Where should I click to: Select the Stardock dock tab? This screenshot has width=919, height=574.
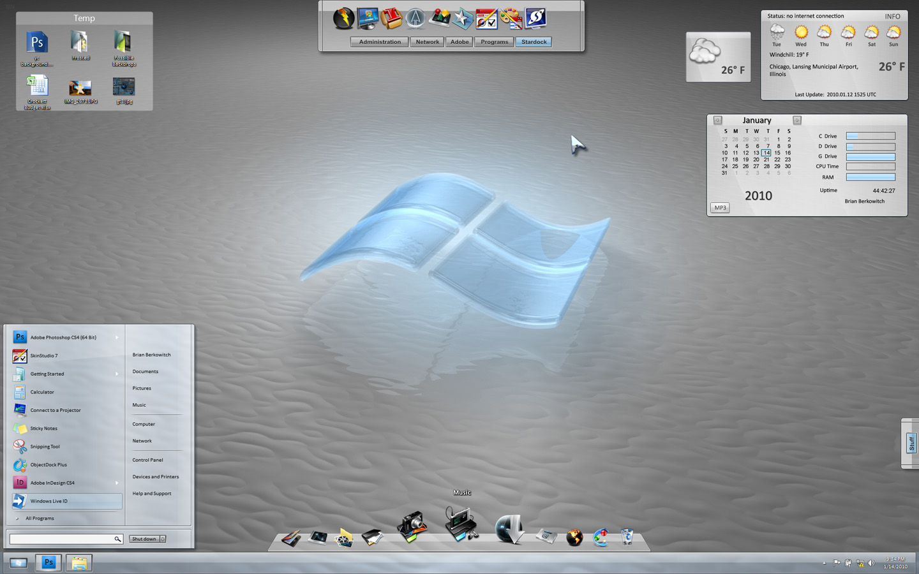tap(534, 42)
